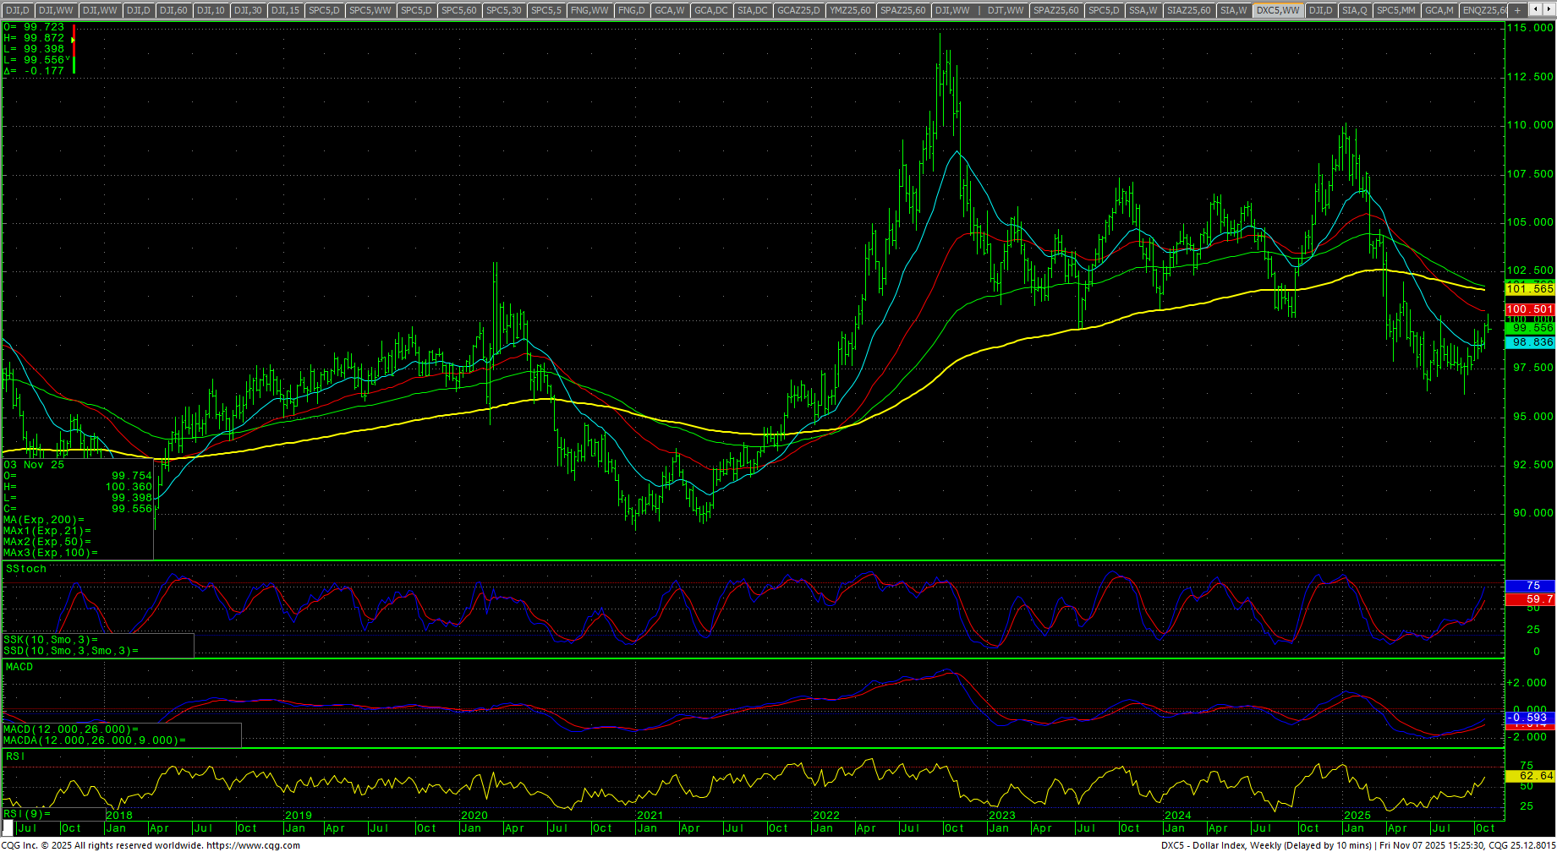Image resolution: width=1557 pixels, height=852 pixels.
Task: Click the cyan 98.836 moving average tag
Action: [1530, 342]
